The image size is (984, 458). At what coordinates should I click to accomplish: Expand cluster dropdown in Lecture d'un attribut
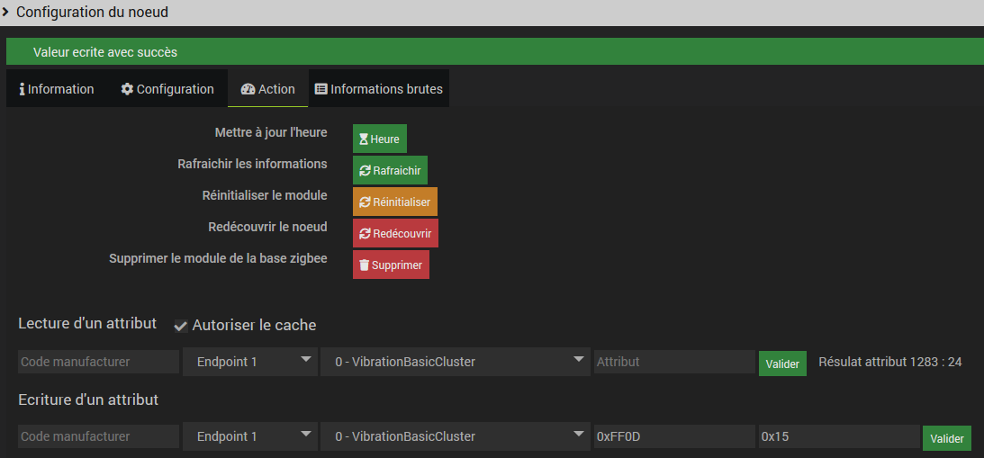pyautogui.click(x=454, y=362)
